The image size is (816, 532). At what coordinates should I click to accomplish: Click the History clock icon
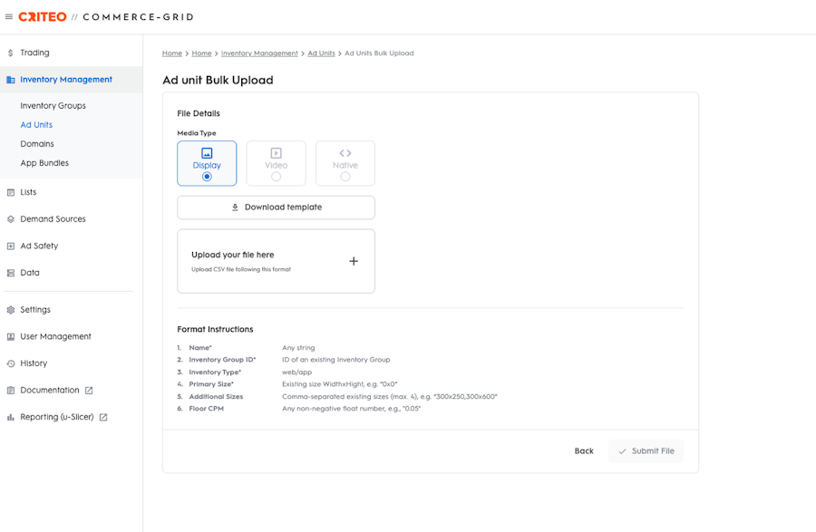11,363
